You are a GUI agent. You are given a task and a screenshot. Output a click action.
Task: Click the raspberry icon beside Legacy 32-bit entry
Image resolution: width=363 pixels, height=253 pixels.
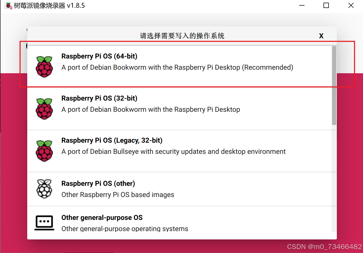[x=44, y=150]
